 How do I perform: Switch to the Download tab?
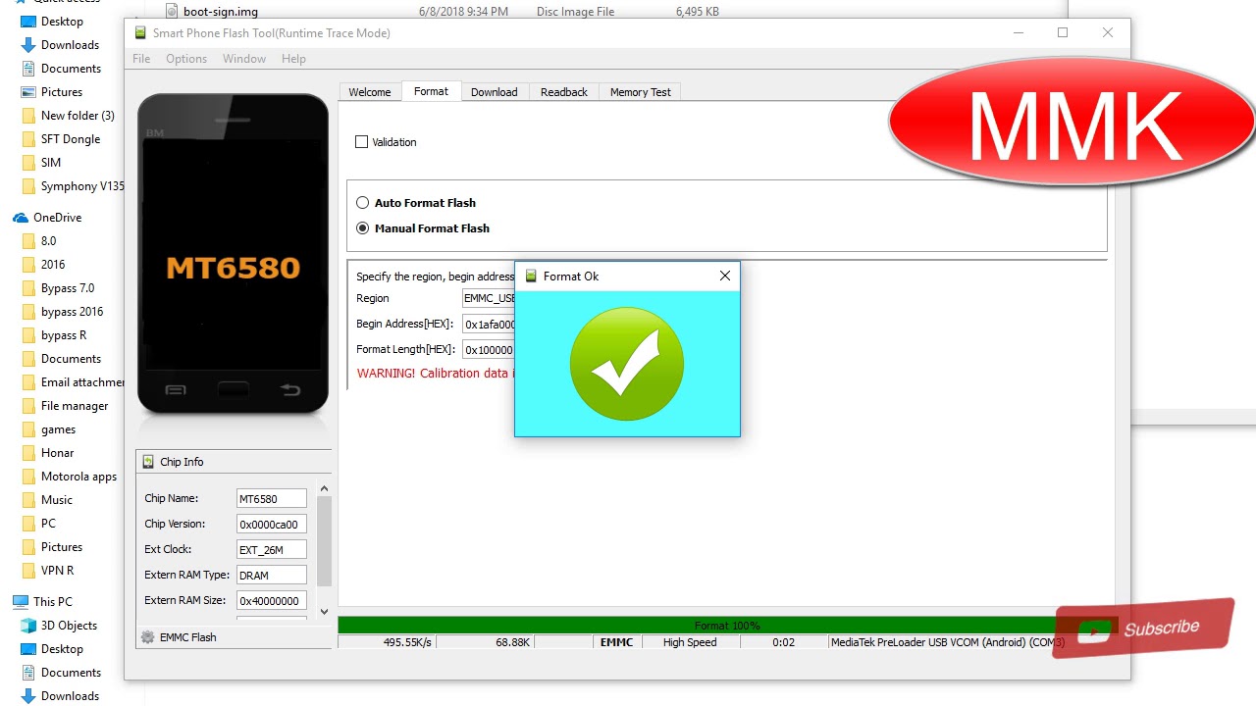pyautogui.click(x=494, y=92)
